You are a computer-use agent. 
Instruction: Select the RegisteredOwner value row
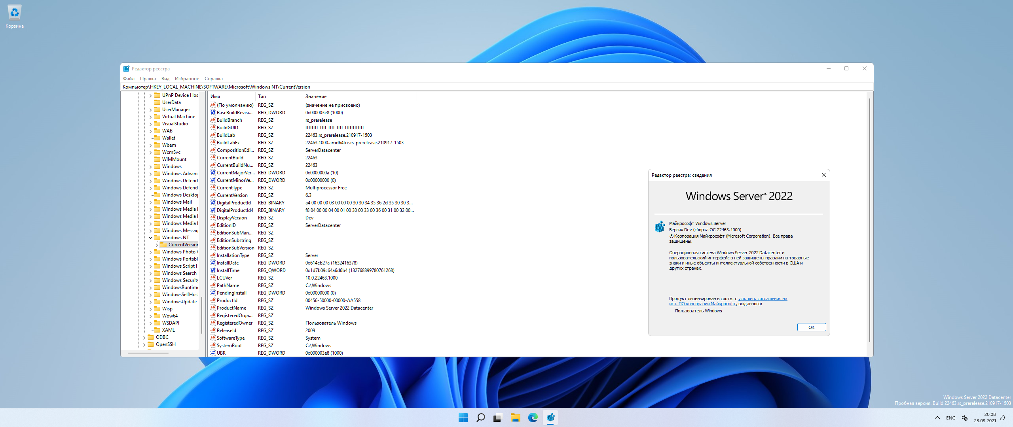pyautogui.click(x=313, y=323)
